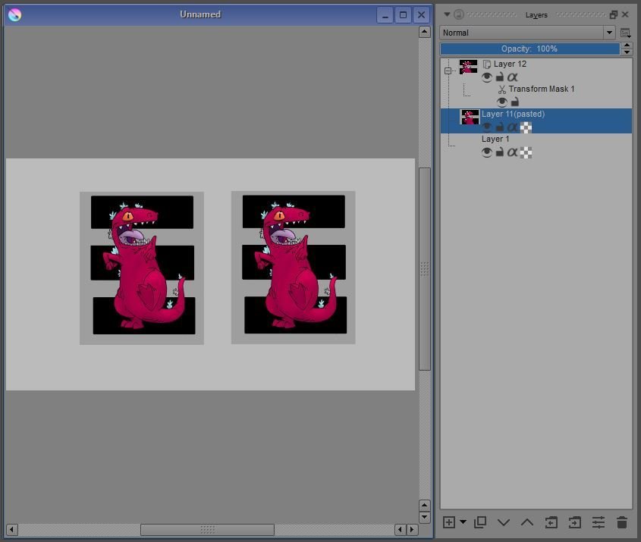Viewport: 641px width, 542px height.
Task: Delete the layer with trash icon
Action: pos(622,522)
